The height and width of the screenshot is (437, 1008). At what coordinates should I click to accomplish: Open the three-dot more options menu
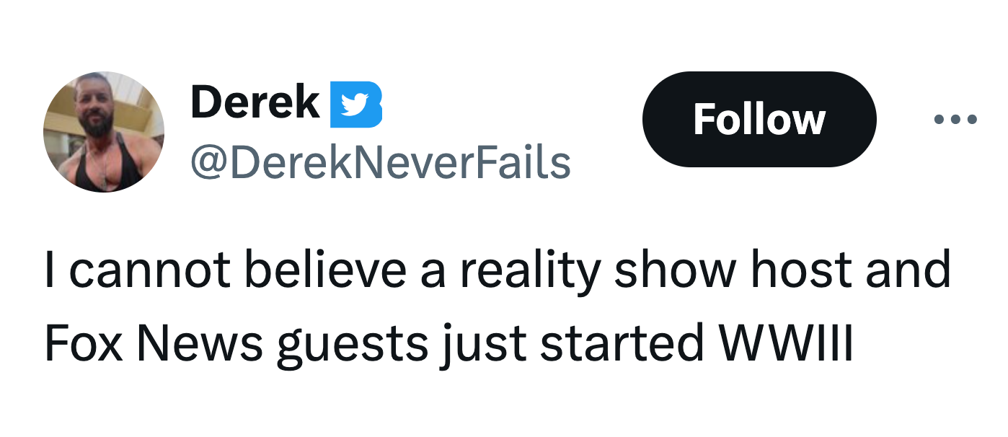tap(955, 120)
